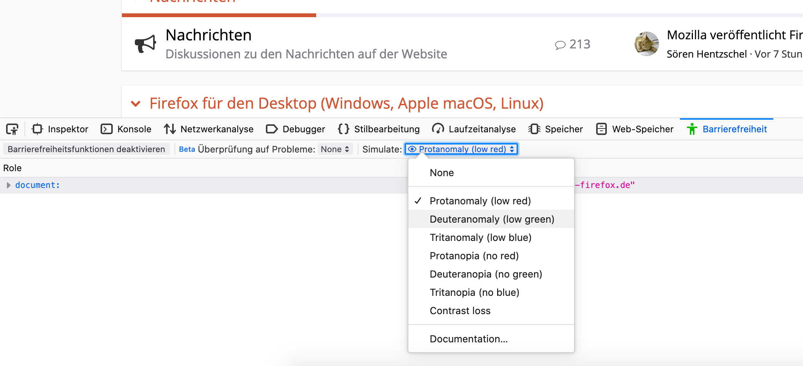Click the comment bubble icon next to 213
Viewport: 803px width, 366px height.
560,45
